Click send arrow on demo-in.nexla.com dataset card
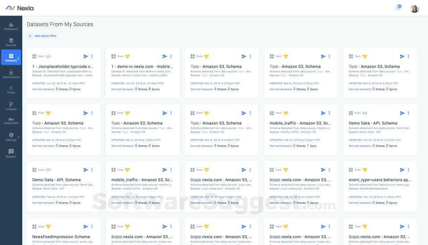The height and width of the screenshot is (245, 428). (x=165, y=56)
